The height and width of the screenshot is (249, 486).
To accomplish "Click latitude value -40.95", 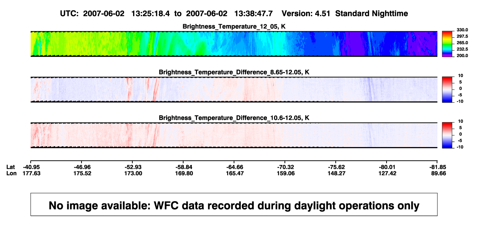I will (x=31, y=167).
